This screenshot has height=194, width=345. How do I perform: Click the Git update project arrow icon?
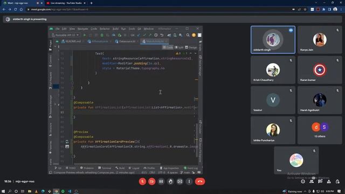[139, 35]
